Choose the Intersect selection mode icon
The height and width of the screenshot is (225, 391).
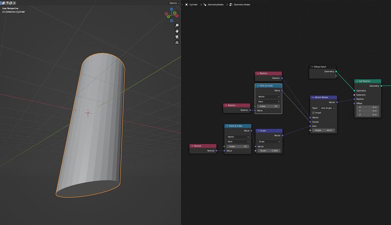coord(14,3)
